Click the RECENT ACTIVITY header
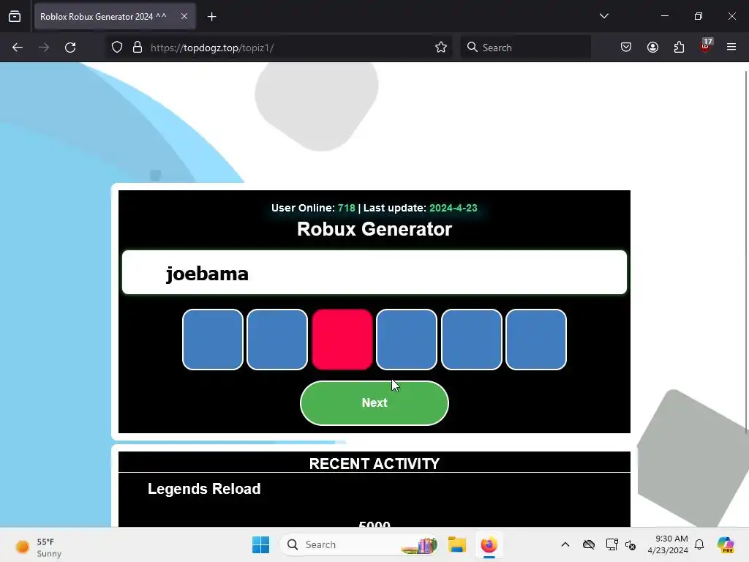This screenshot has height=562, width=749. 374,464
